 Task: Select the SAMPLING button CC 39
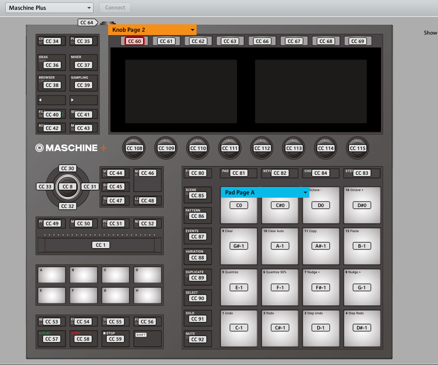tap(83, 83)
